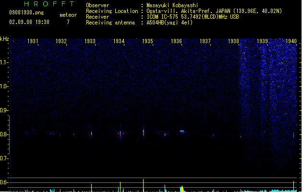Click the 0.7 kHz axis label
The image size is (302, 192).
coord(4,158)
